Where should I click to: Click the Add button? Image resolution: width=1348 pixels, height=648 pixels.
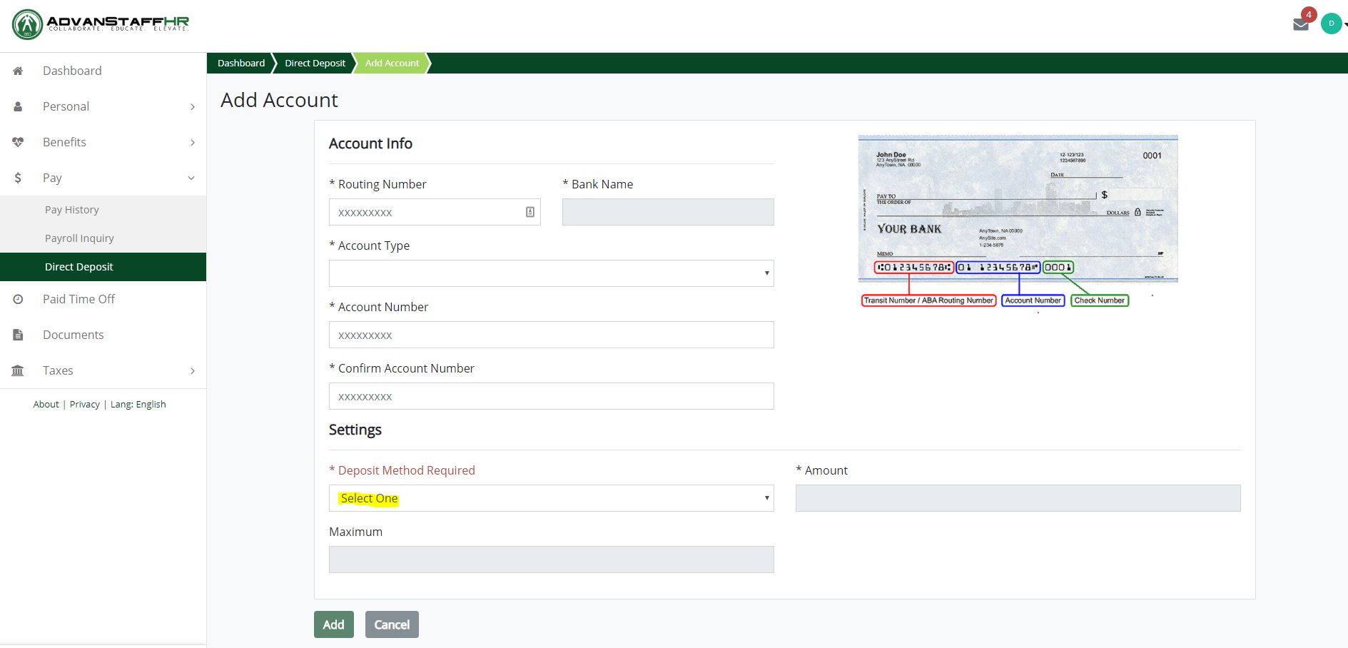[333, 624]
